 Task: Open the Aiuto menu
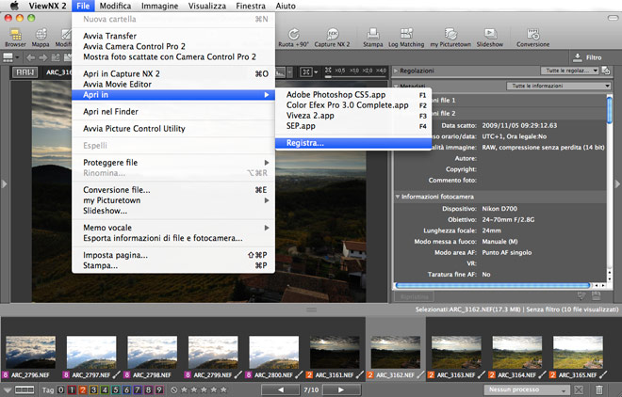tap(286, 6)
